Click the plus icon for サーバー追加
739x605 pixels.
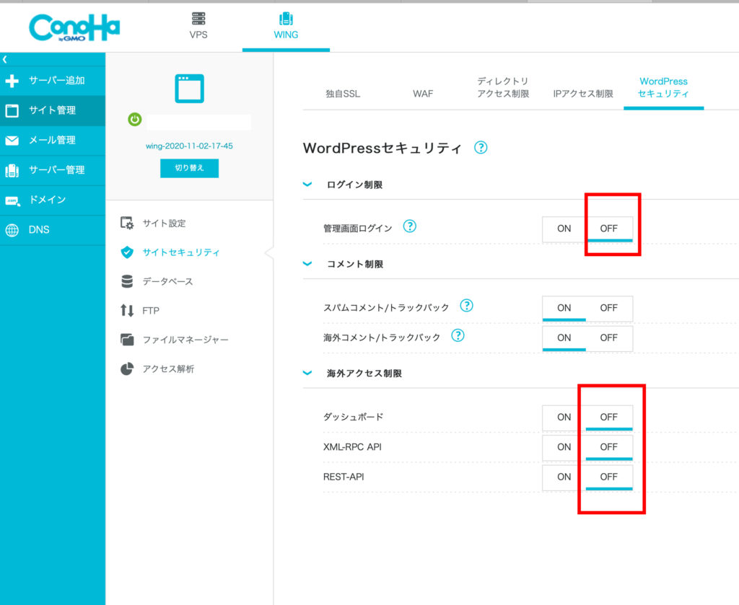12,81
